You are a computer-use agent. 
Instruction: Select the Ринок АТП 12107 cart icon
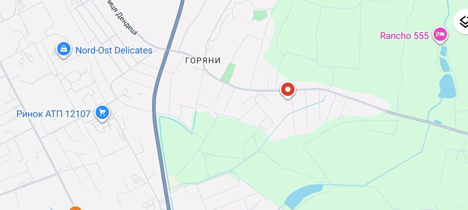(102, 113)
